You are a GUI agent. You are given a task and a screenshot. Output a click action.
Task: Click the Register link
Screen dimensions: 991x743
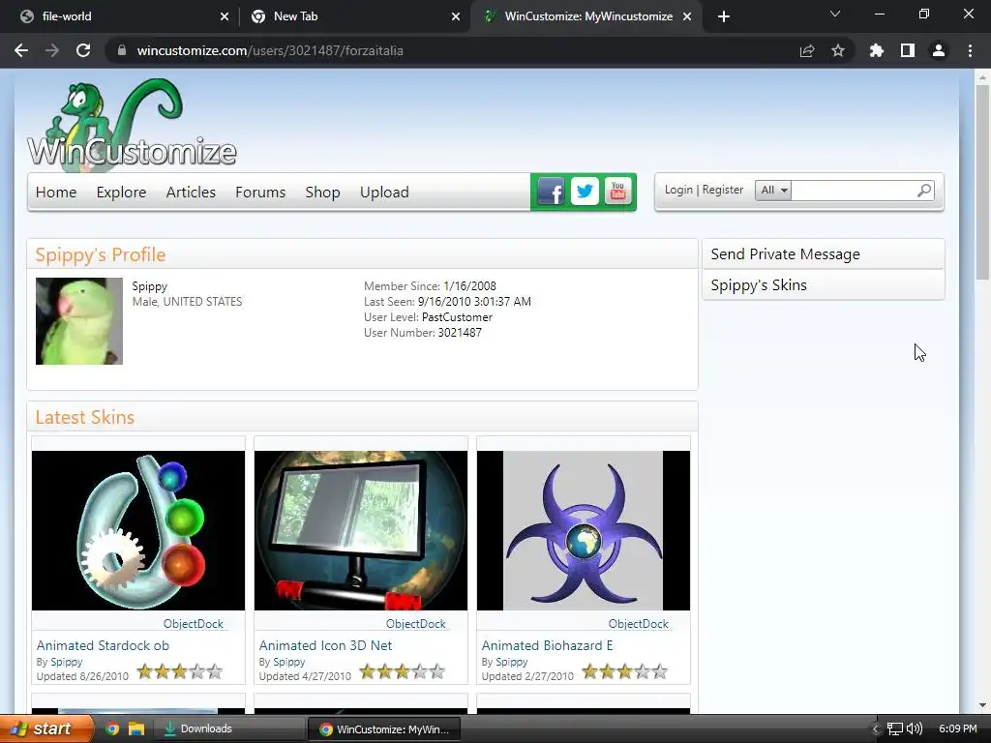pos(722,190)
